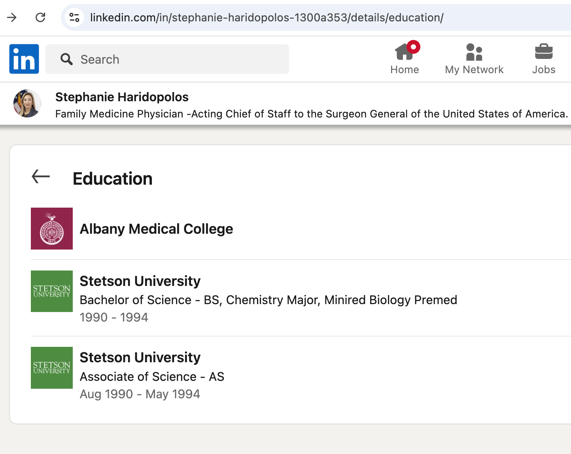Open the Stephanie Haridopolos name link

[x=122, y=97]
